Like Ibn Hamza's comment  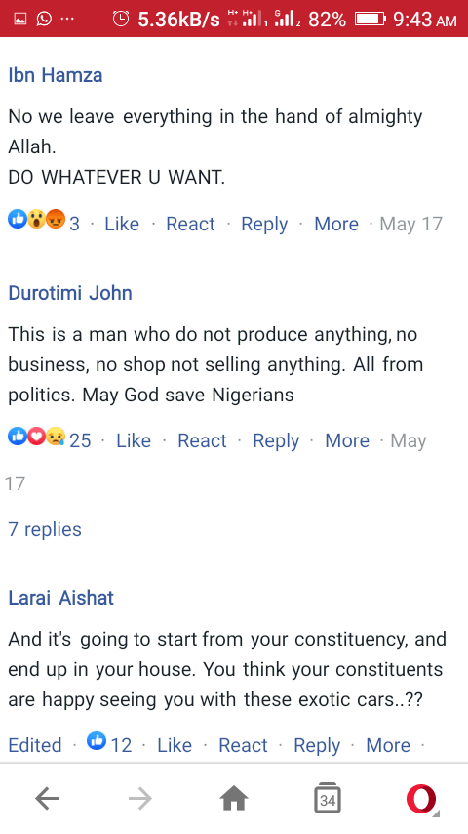point(122,224)
